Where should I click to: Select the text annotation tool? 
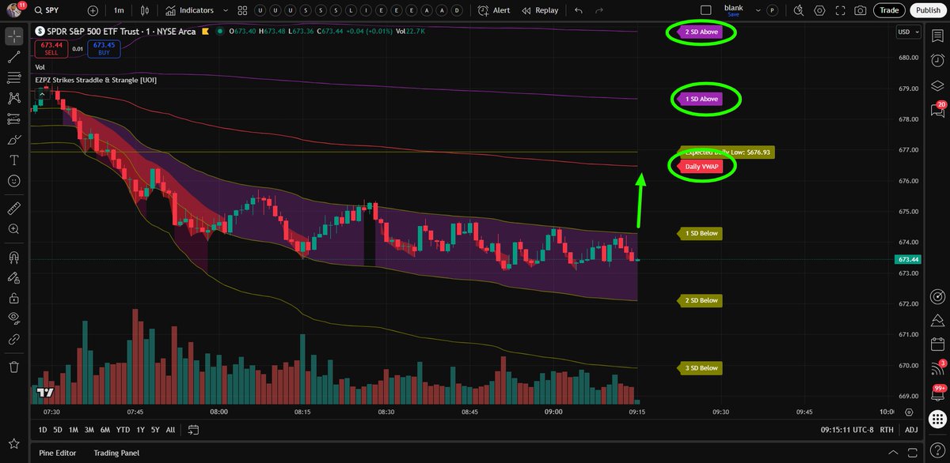(x=13, y=160)
